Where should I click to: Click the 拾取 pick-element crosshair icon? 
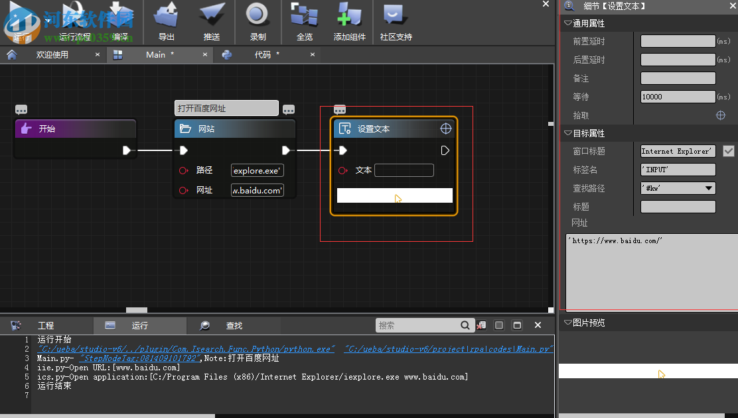click(x=720, y=115)
